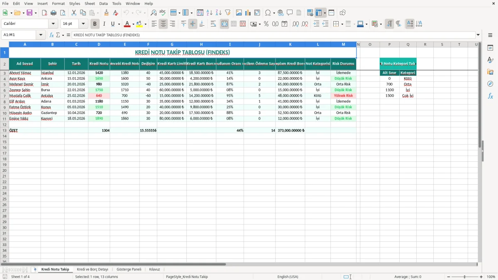Click the Add Decimal Place icon
Image resolution: width=498 pixels, height=280 pixels.
click(x=295, y=24)
